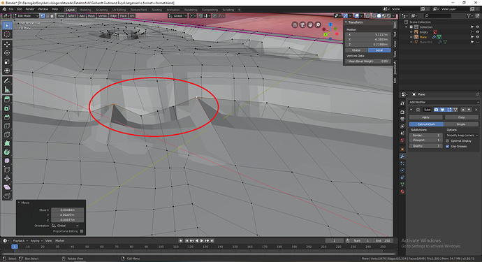Select Local transform space button
The height and width of the screenshot is (262, 482).
[379, 50]
